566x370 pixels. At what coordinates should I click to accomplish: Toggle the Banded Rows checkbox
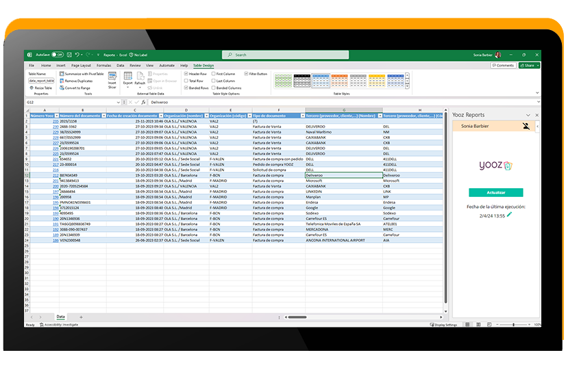186,88
